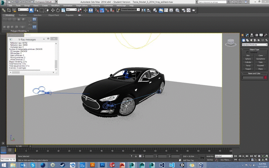Click the Mirror tool icon

(144, 10)
